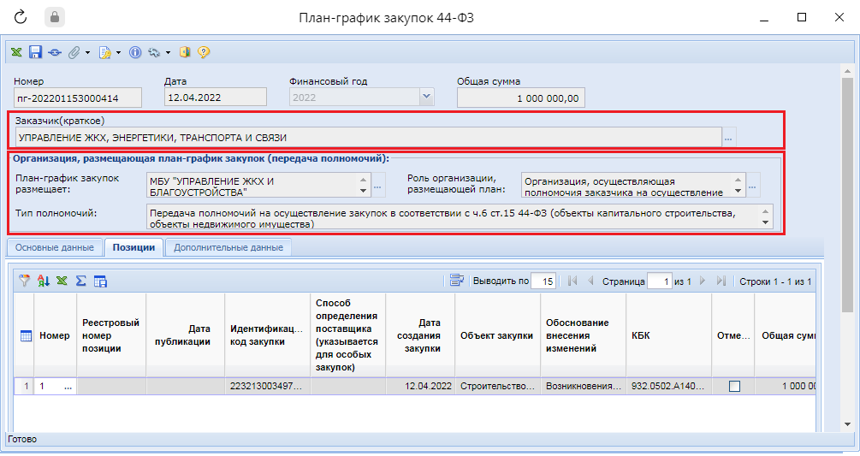This screenshot has height=456, width=860.
Task: Click the yellow help question mark icon
Action: pyautogui.click(x=204, y=52)
